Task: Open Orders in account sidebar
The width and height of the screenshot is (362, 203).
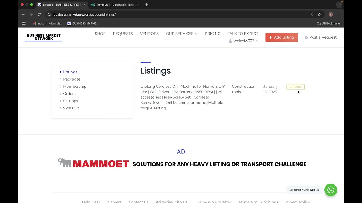Action: tap(69, 94)
